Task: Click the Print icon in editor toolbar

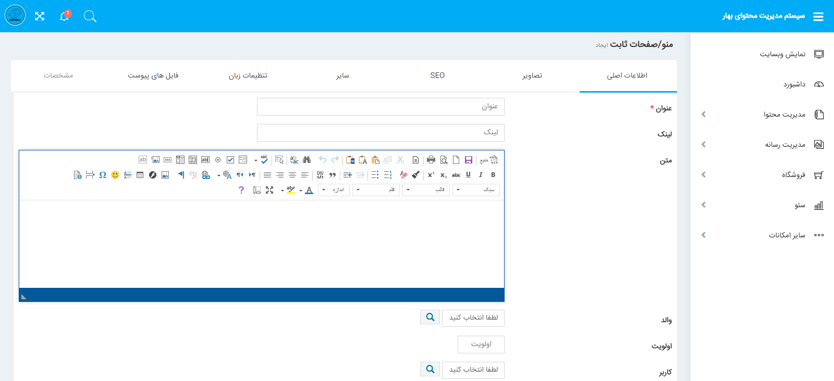Action: pos(431,160)
